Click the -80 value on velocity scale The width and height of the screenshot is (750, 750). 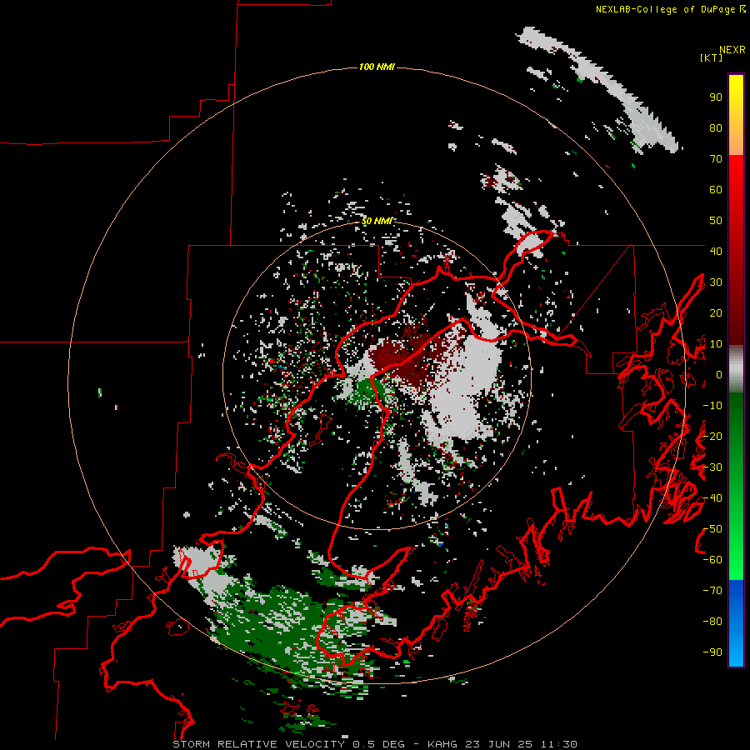click(712, 622)
